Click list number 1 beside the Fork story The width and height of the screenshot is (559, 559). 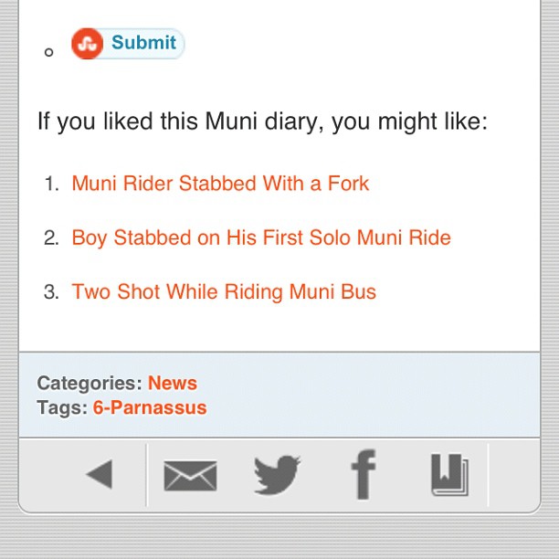click(x=51, y=185)
